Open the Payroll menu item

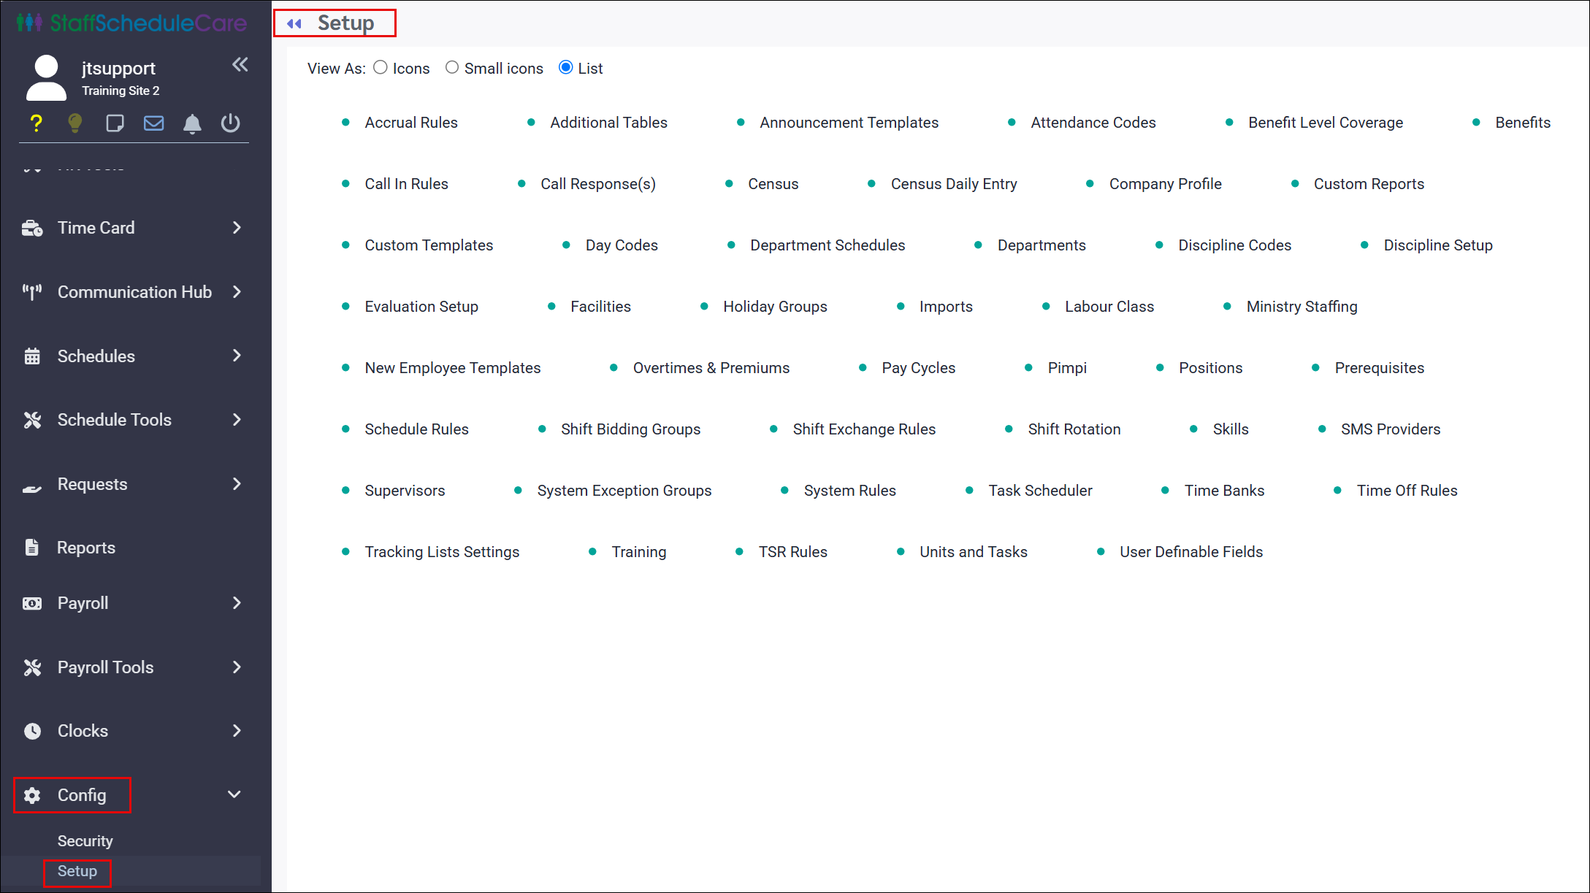[x=83, y=603]
